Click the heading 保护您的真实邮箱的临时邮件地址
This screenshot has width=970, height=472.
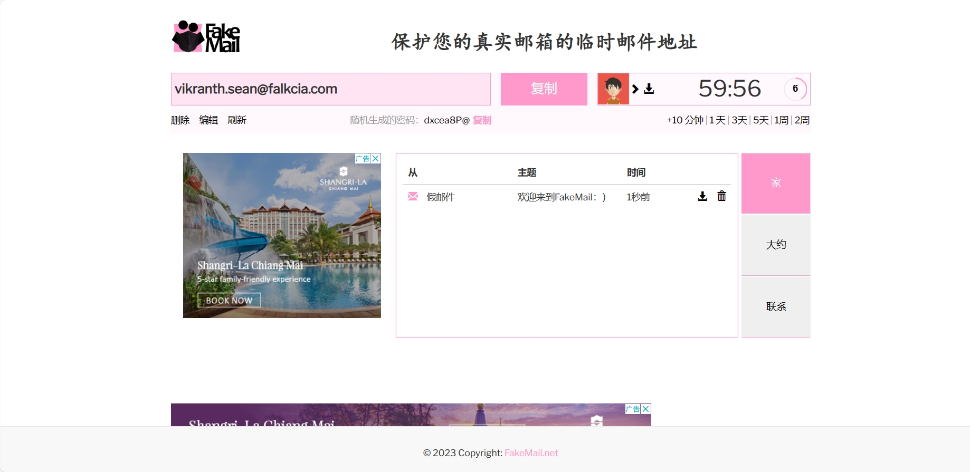click(x=544, y=42)
